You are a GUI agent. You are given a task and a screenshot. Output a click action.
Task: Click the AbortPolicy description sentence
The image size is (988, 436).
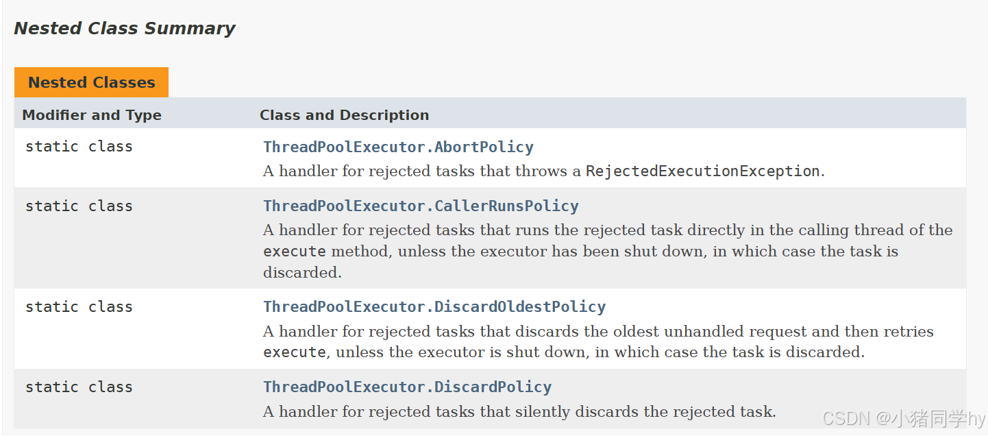click(544, 171)
